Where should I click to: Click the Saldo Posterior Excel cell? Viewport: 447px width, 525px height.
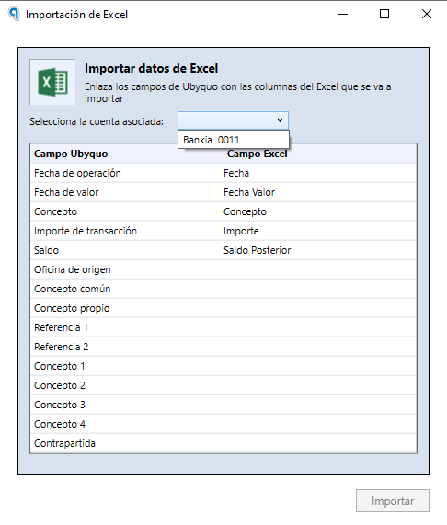[319, 250]
